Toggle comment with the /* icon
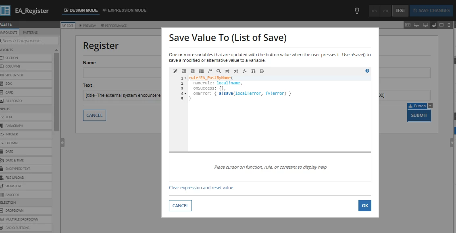This screenshot has width=456, height=233. [x=210, y=71]
